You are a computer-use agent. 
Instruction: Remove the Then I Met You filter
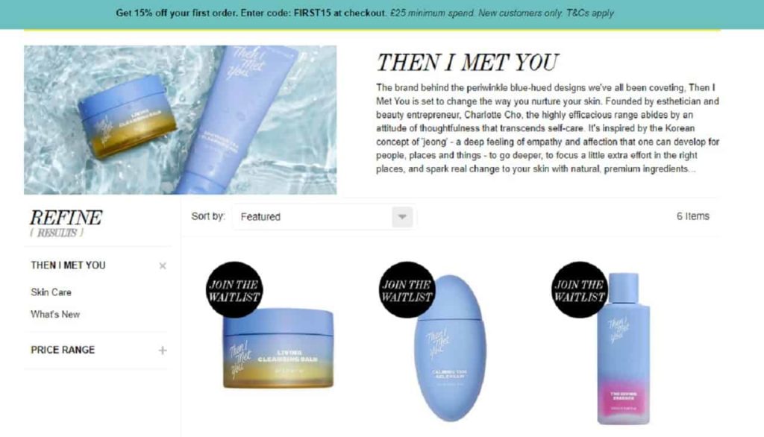click(x=163, y=266)
